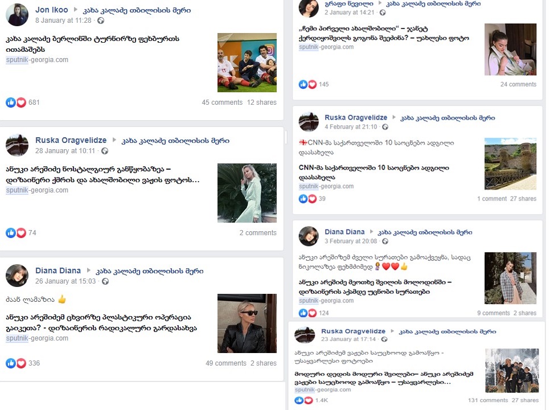Click 49 comments on Diana Diana post
550x410 pixels.
[226, 363]
